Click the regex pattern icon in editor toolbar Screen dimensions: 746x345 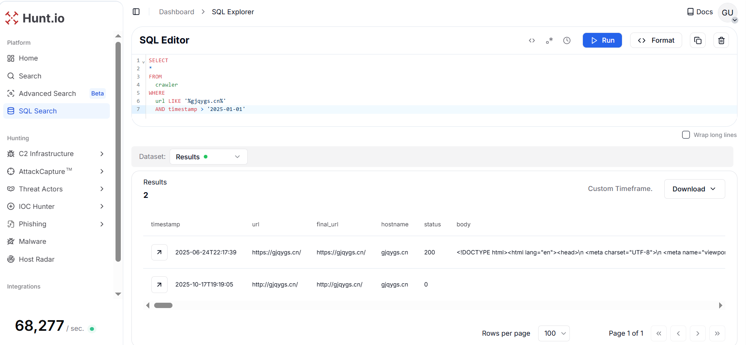tap(549, 41)
